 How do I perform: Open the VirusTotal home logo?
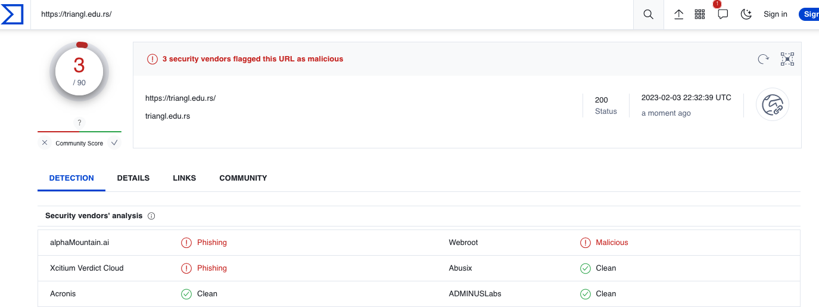pyautogui.click(x=12, y=14)
